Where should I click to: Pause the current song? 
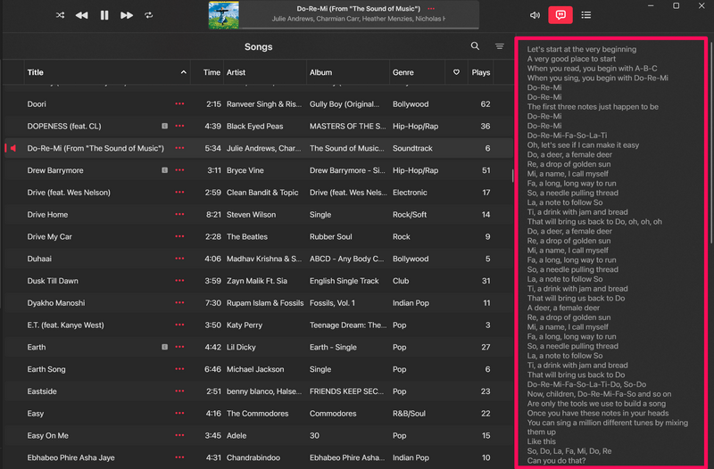point(104,15)
